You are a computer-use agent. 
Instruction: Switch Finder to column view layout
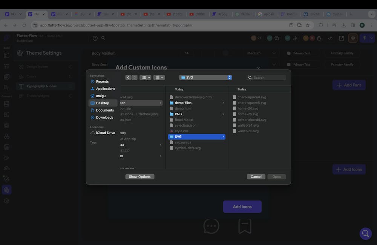[144, 77]
